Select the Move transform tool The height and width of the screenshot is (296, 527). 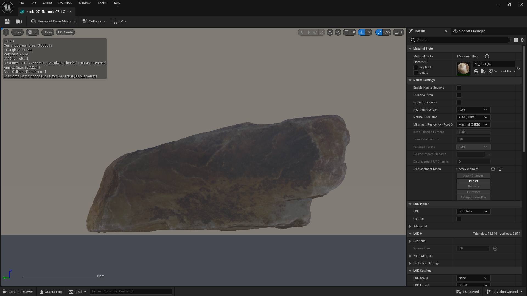pos(308,32)
